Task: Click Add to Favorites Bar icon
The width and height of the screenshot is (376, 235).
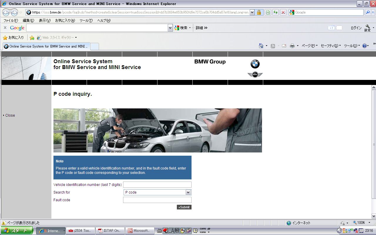Action: click(x=32, y=38)
